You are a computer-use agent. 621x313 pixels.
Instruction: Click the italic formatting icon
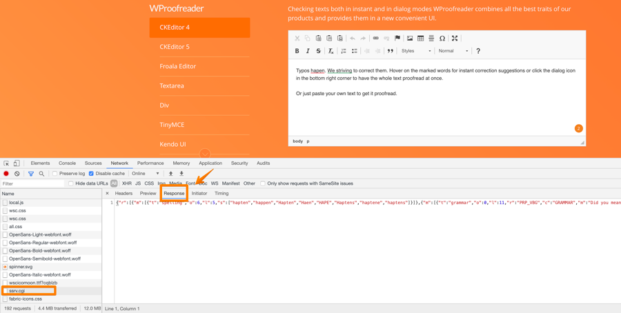click(x=308, y=51)
